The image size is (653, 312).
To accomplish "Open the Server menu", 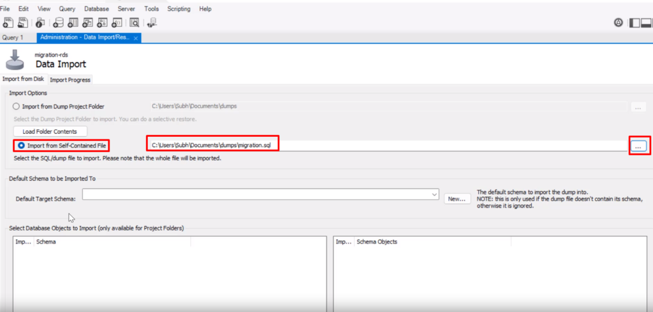I will click(126, 9).
